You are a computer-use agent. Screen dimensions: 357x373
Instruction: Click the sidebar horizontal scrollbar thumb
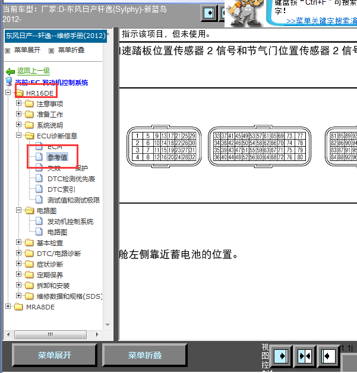click(x=50, y=334)
